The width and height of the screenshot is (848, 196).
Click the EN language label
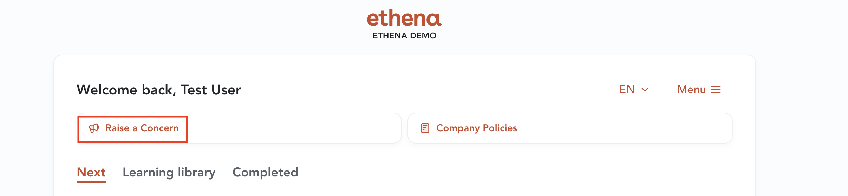coord(627,90)
